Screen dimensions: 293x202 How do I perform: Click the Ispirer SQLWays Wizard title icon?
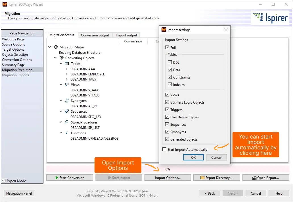click(x=5, y=4)
